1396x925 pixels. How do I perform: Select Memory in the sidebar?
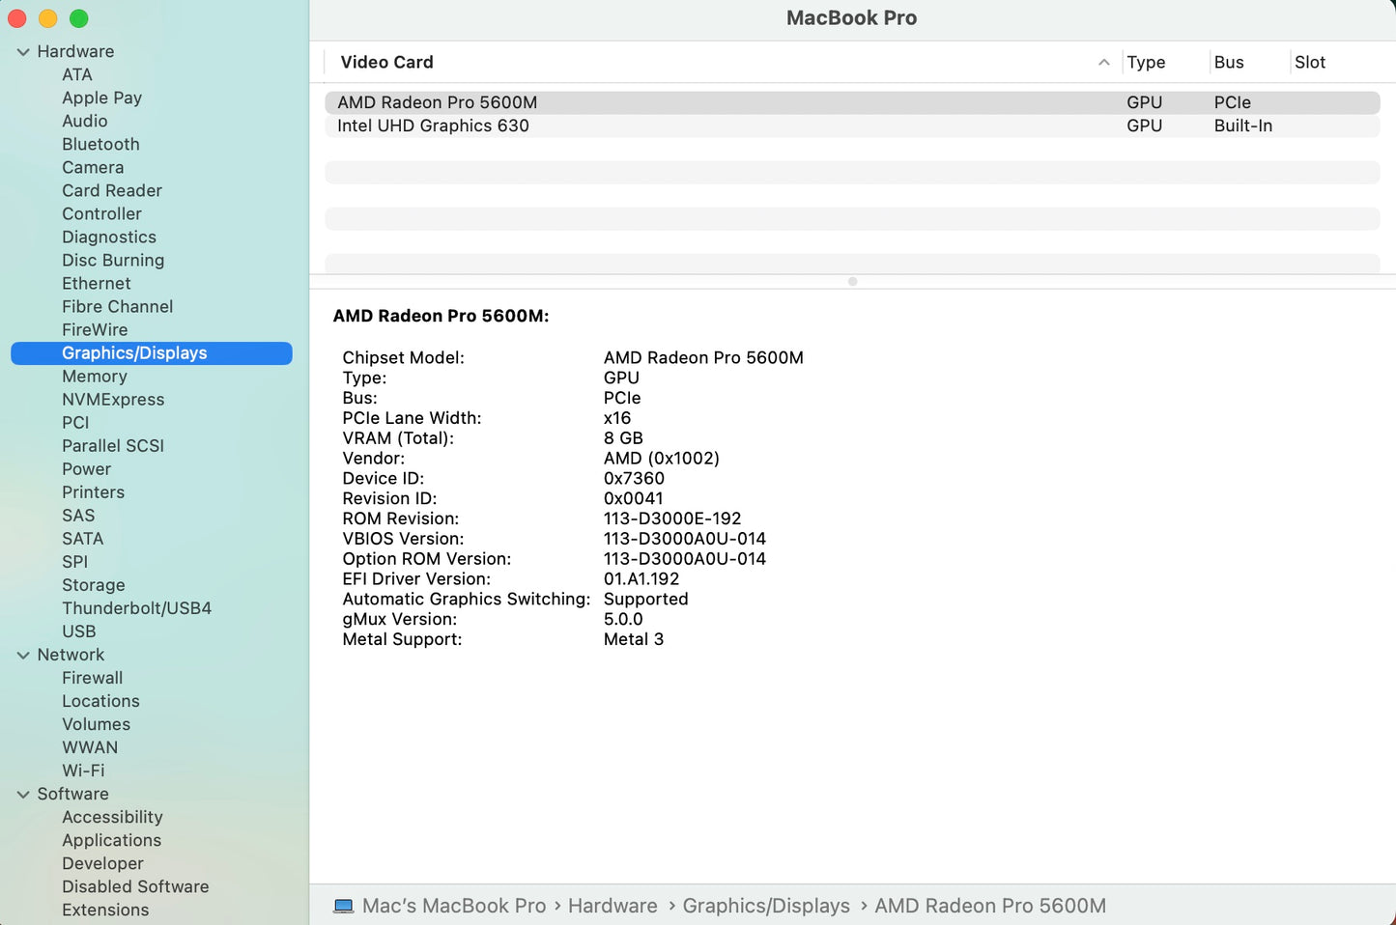(x=95, y=376)
